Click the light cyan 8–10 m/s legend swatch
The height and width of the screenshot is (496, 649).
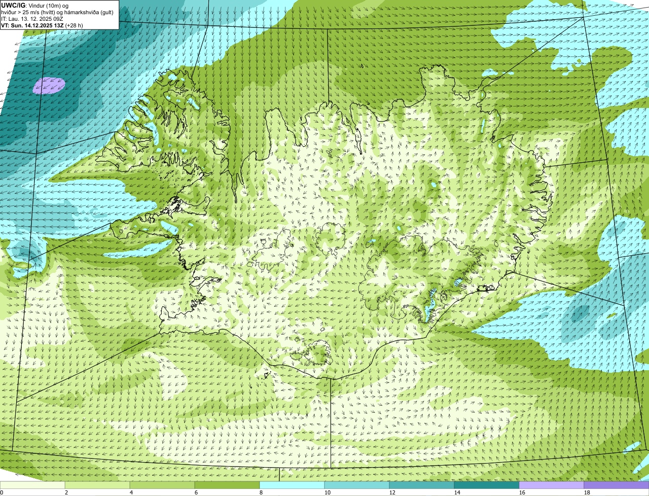[292, 485]
